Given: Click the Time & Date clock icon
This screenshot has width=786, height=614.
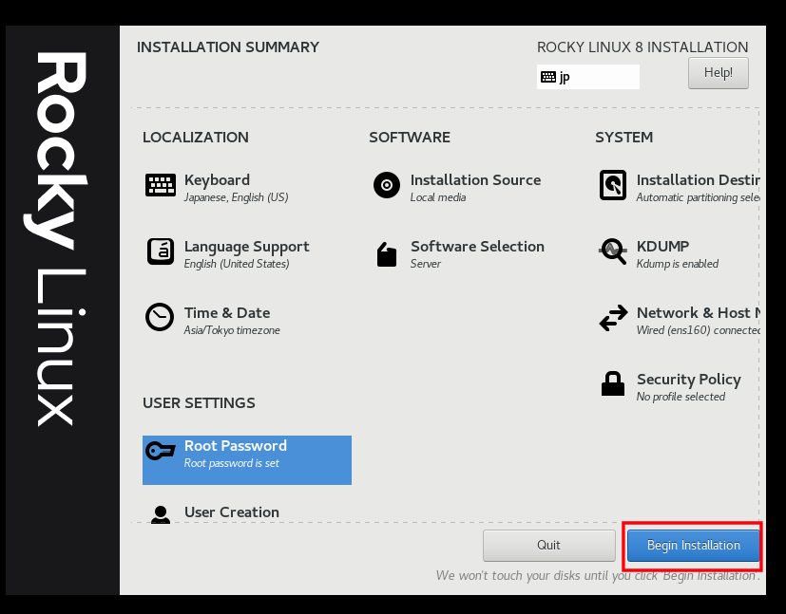Looking at the screenshot, I should (x=160, y=317).
